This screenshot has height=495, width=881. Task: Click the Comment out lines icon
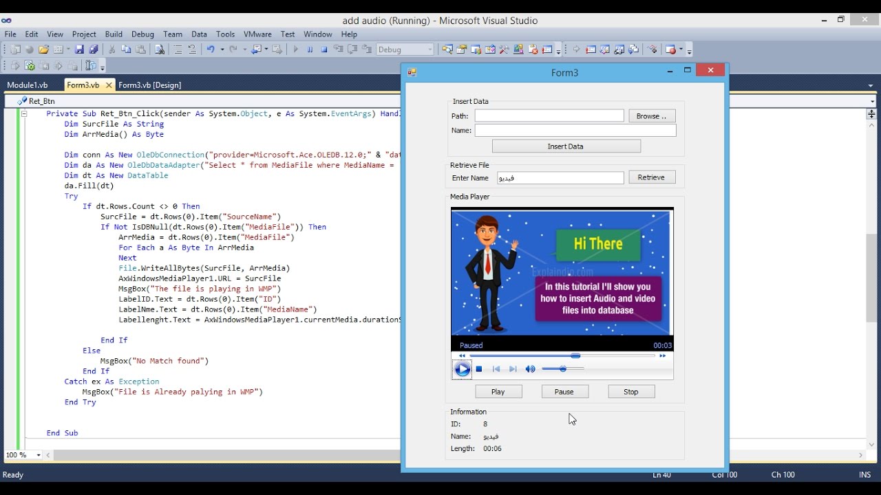[x=178, y=49]
